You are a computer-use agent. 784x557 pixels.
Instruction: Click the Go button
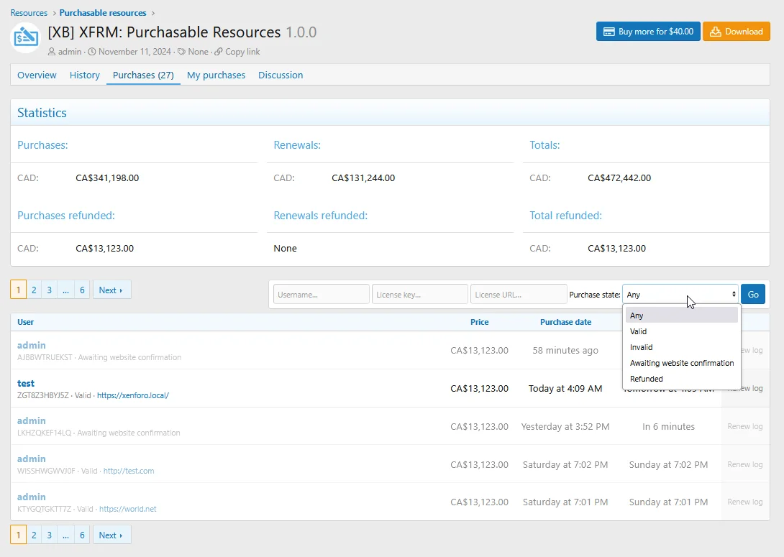coord(753,294)
